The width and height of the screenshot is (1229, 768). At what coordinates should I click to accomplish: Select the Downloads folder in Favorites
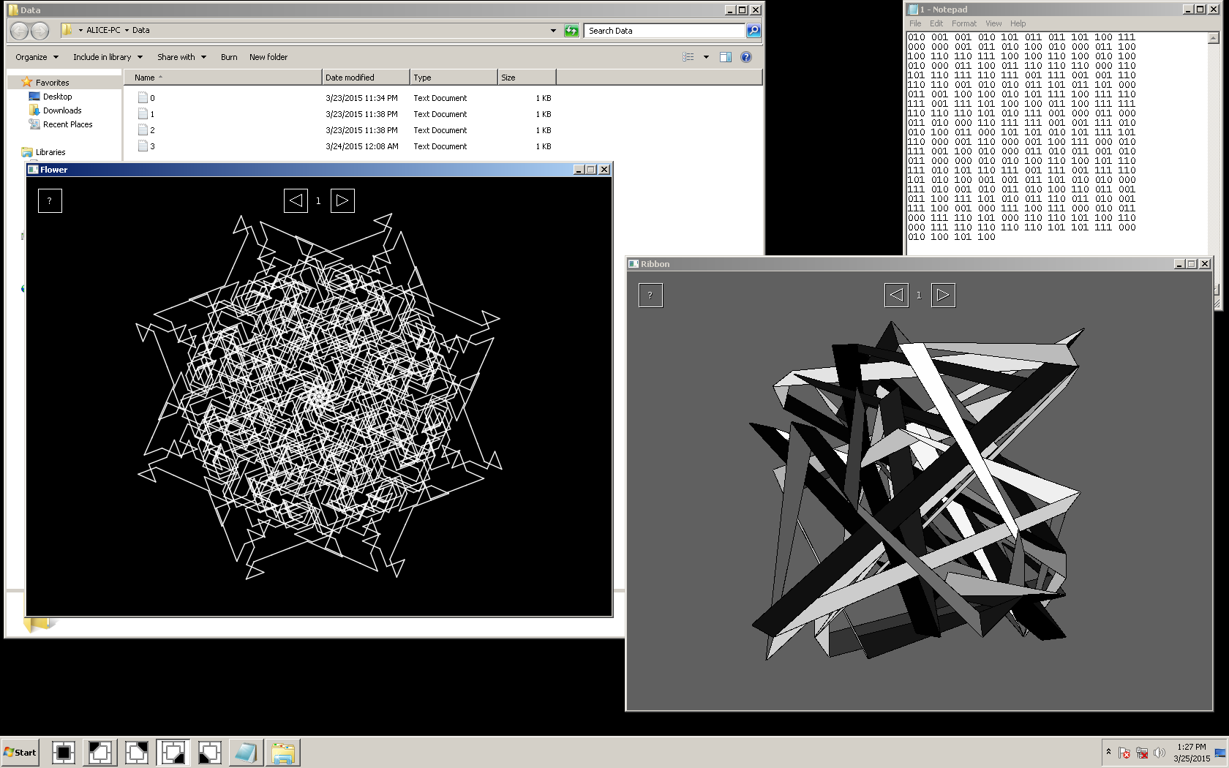(62, 110)
